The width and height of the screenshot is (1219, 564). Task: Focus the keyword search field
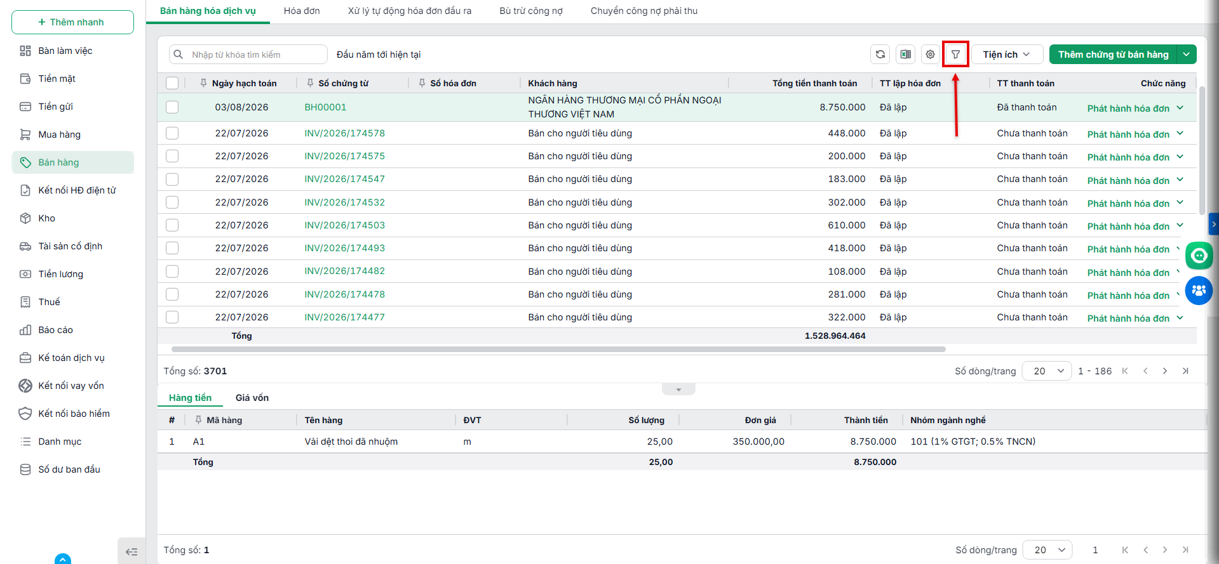[248, 55]
